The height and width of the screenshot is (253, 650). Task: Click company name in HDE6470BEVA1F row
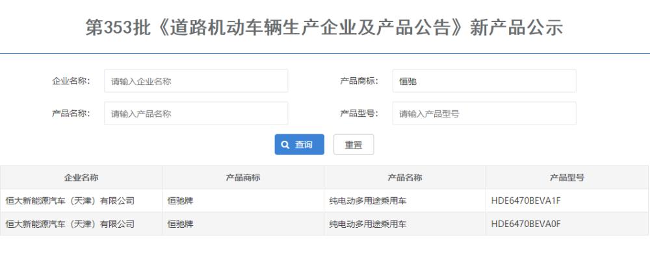tap(70, 201)
